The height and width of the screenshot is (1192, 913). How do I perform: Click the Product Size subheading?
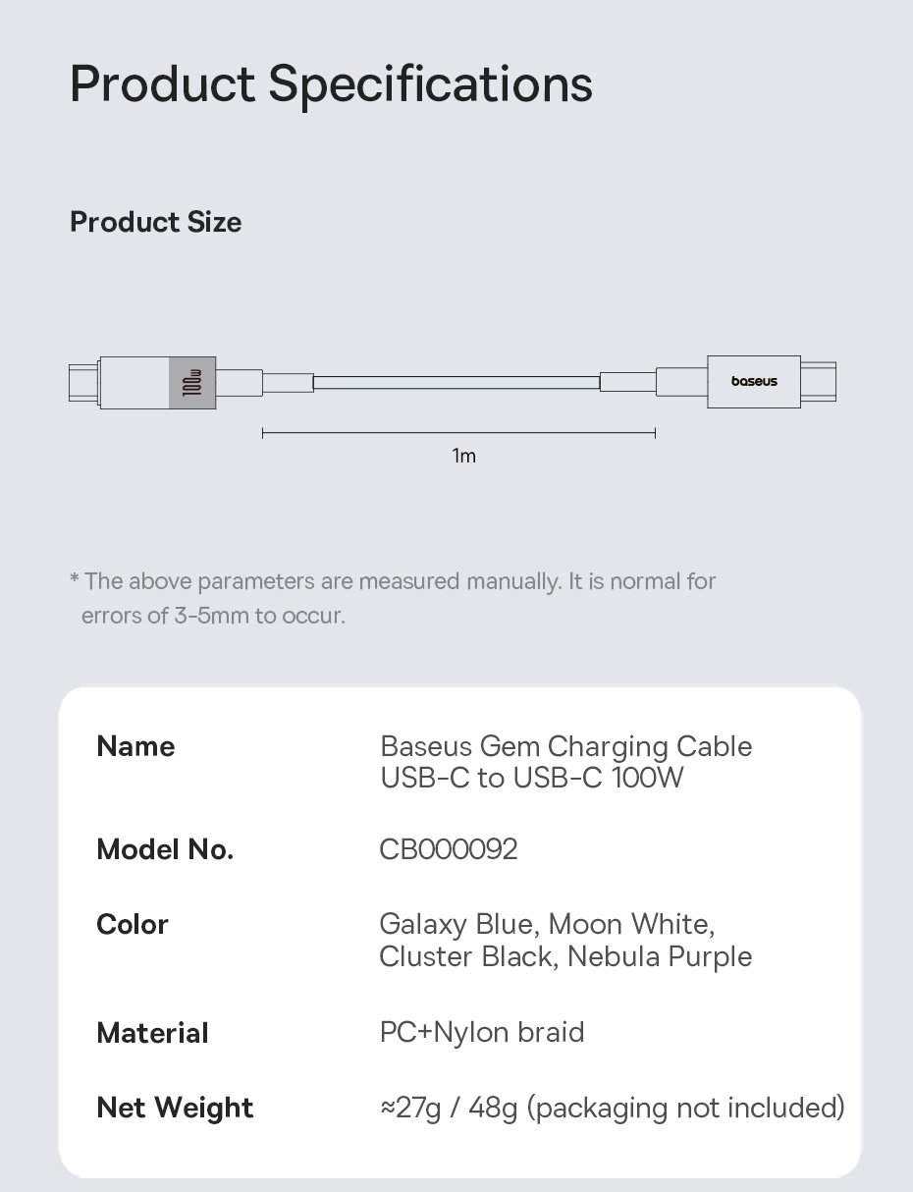point(155,222)
